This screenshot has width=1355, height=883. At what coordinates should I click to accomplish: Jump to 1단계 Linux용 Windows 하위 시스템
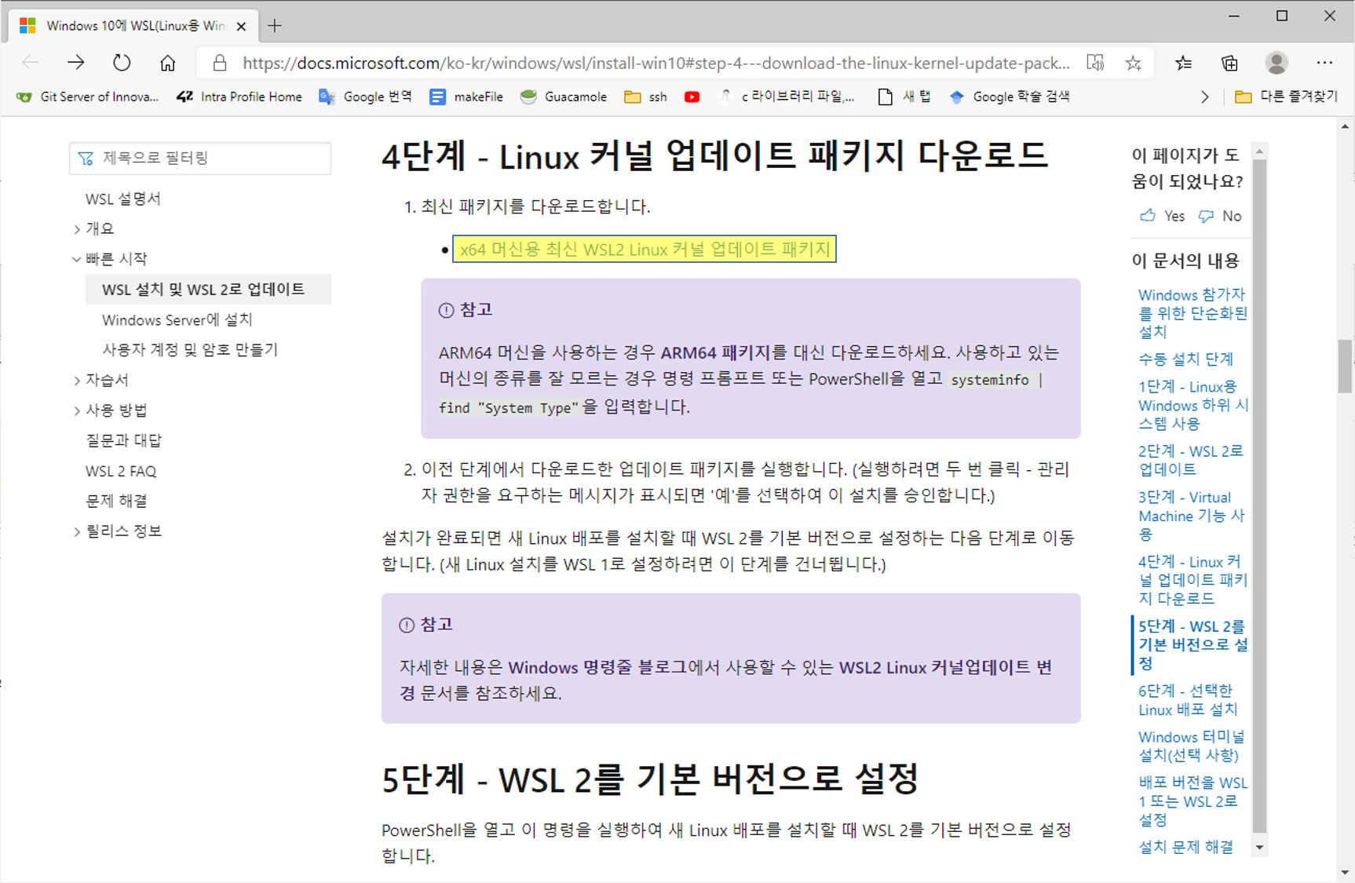tap(1193, 405)
